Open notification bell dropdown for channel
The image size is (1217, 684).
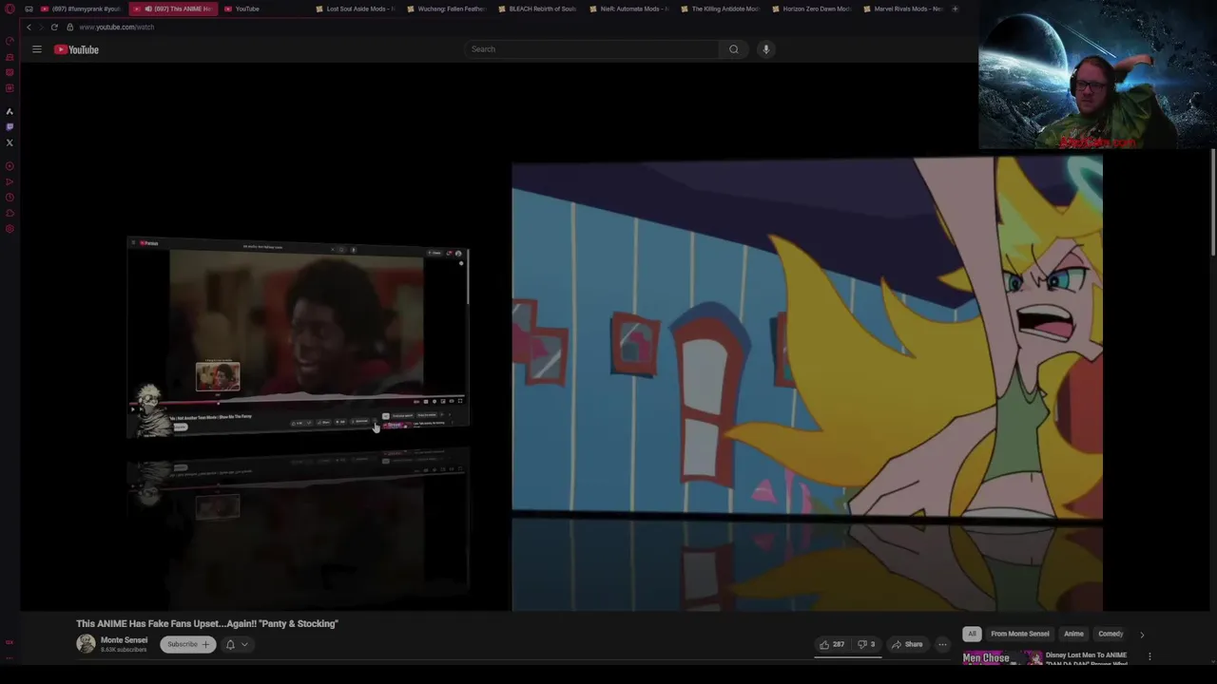coord(237,644)
